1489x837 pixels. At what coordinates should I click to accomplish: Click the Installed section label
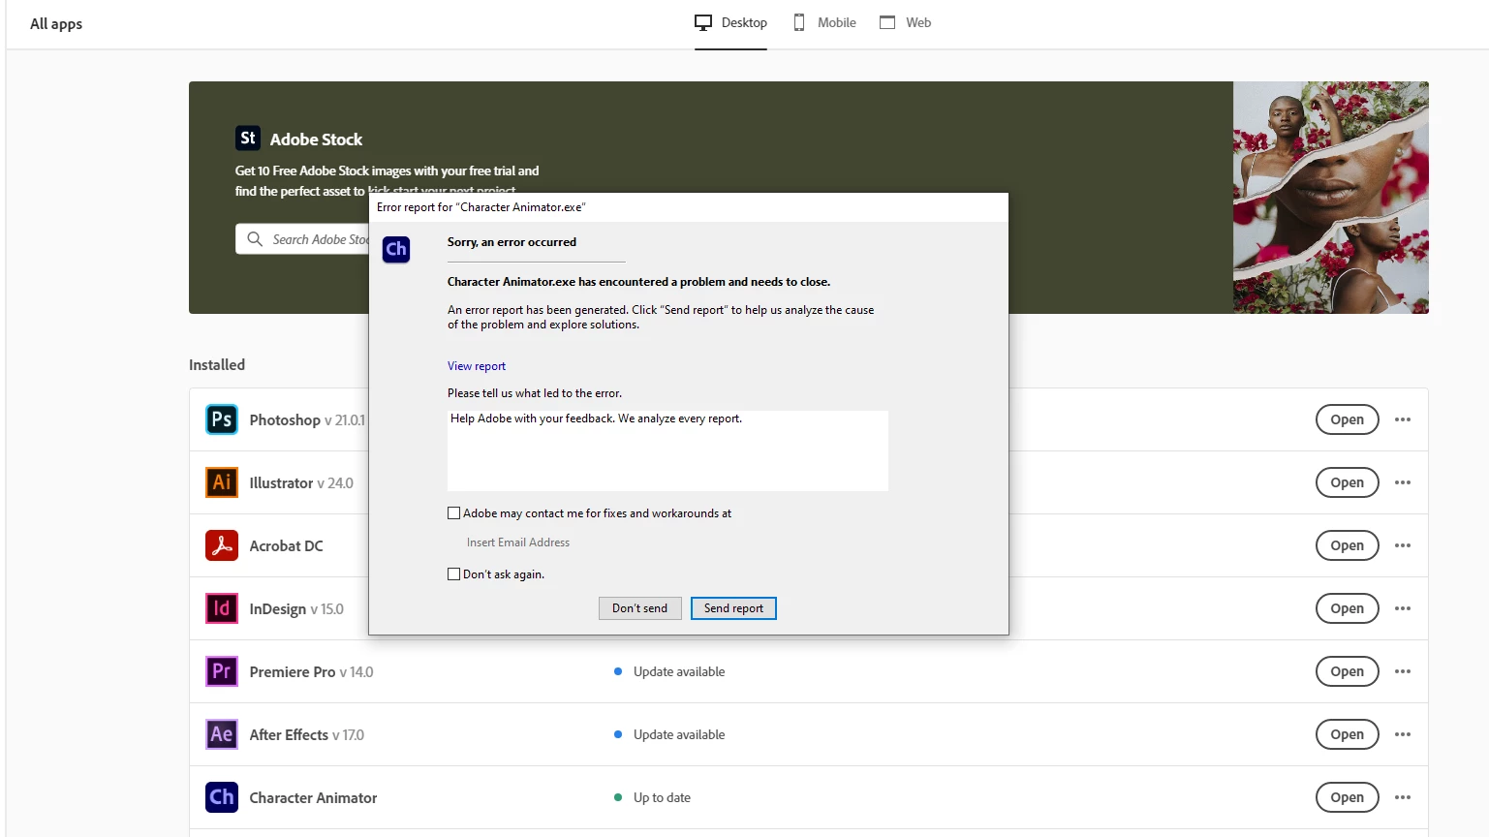[x=217, y=364]
